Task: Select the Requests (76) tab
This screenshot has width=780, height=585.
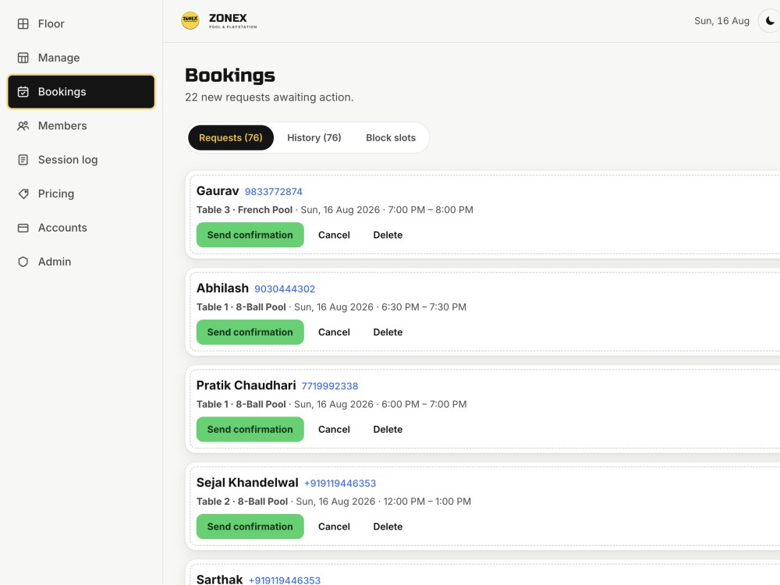Action: click(x=231, y=138)
